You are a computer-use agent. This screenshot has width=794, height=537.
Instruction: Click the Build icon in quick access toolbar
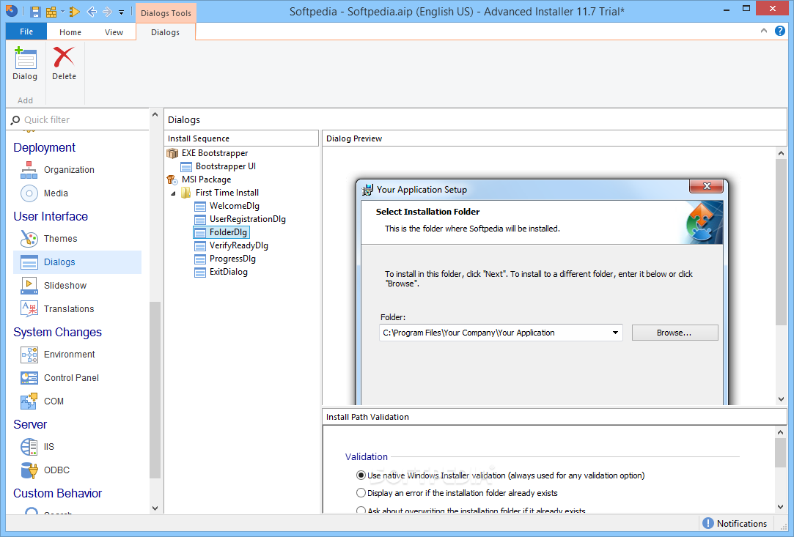click(51, 11)
